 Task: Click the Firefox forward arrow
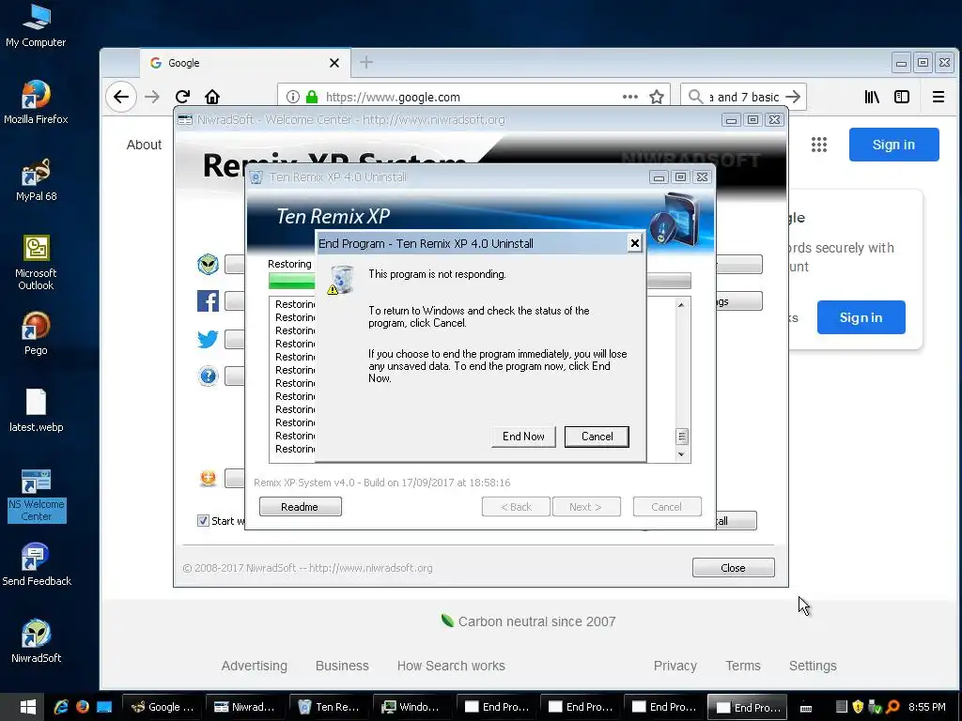152,97
